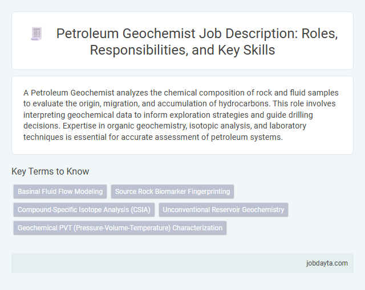Click the Petroleum Geochemist Job Description title
Screen dimensions: 365x290
197,42
